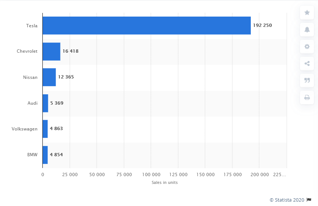Screen dimensions: 318x206
Task: Open the bell notification alert icon
Action: [x=307, y=29]
